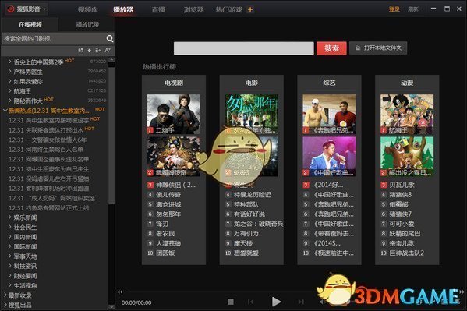The width and height of the screenshot is (467, 311).
Task: Click the A+ font size icon
Action: pos(108,51)
